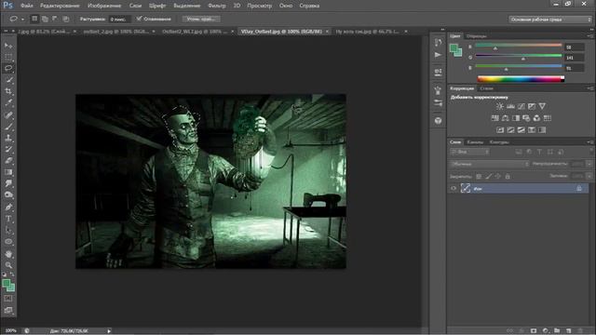Image resolution: width=596 pixels, height=335 pixels.
Task: Open the workspace switcher dropdown
Action: tap(549, 20)
